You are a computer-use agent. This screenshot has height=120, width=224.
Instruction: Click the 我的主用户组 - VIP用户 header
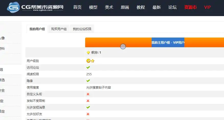pos(168,42)
